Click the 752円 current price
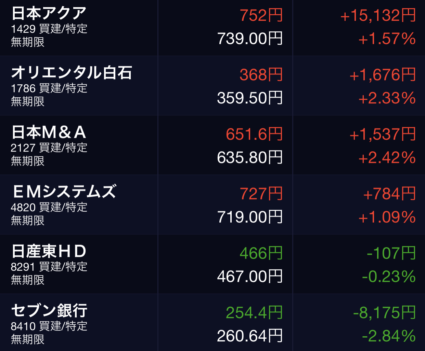This screenshot has width=425, height=351. click(261, 15)
